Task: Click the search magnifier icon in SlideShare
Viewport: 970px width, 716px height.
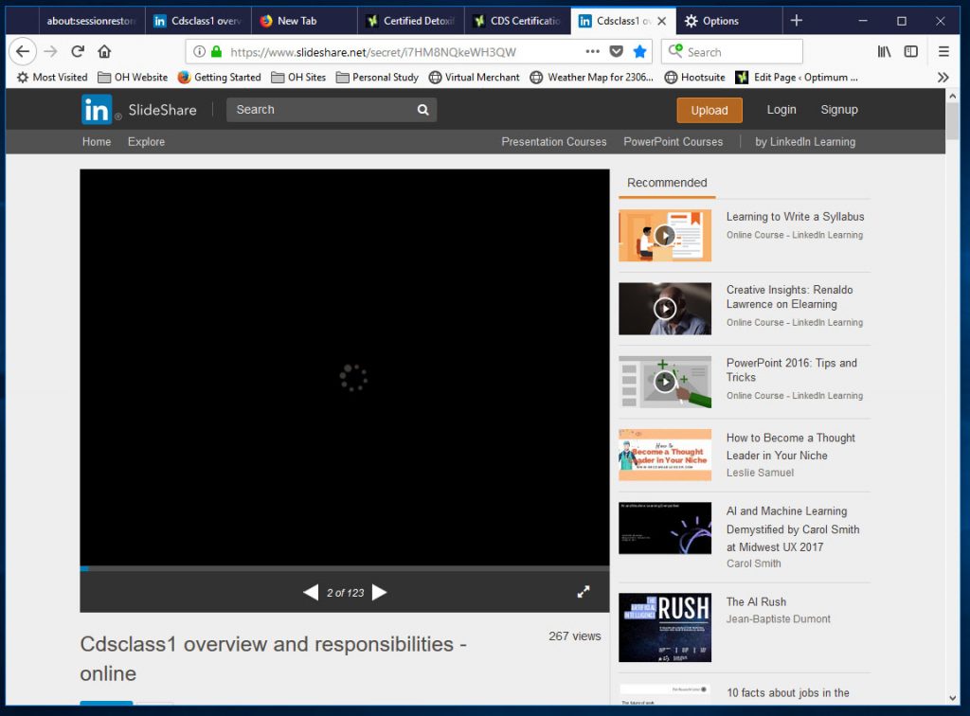Action: pyautogui.click(x=422, y=110)
